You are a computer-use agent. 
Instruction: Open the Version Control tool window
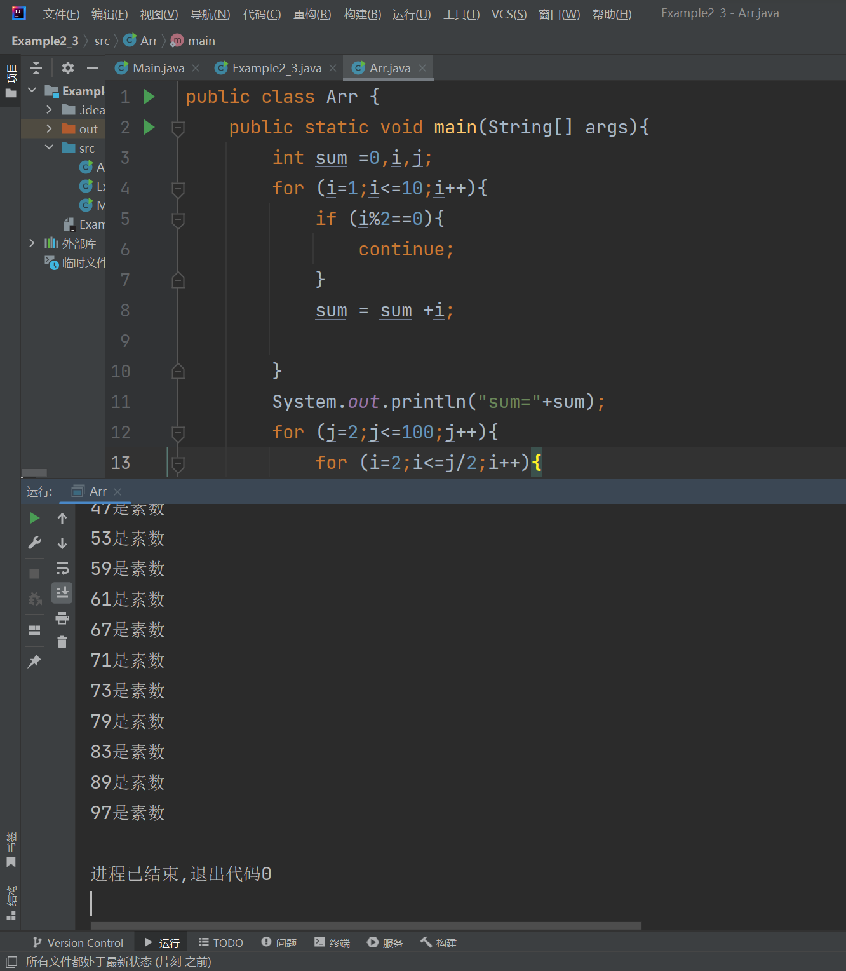click(x=78, y=943)
